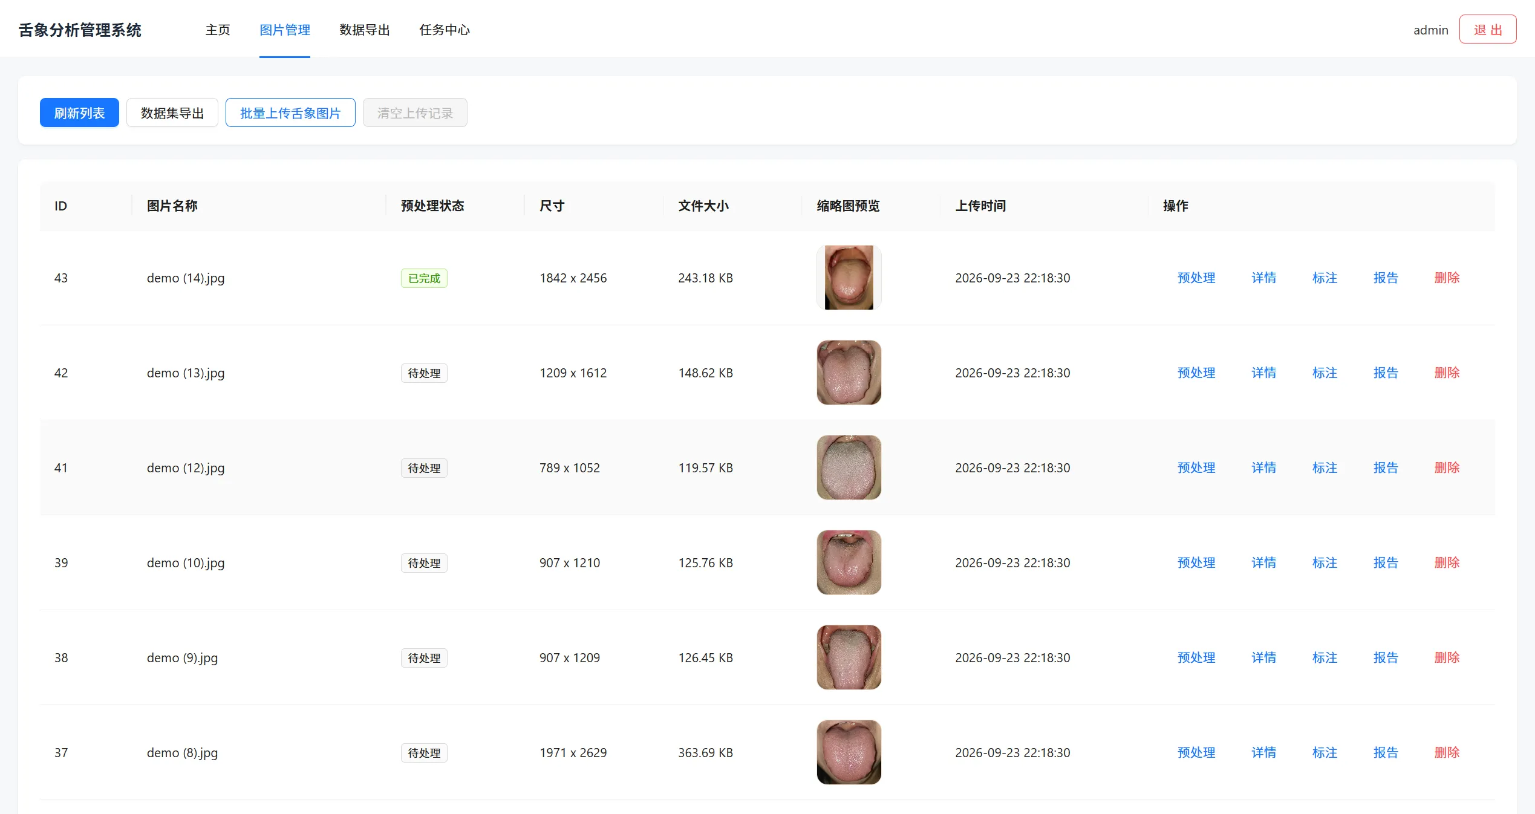The height and width of the screenshot is (814, 1535).
Task: Click 标注 for demo (8).jpg
Action: (x=1325, y=752)
